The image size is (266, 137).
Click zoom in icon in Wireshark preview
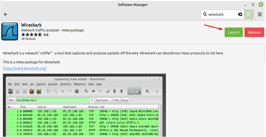(x=147, y=91)
